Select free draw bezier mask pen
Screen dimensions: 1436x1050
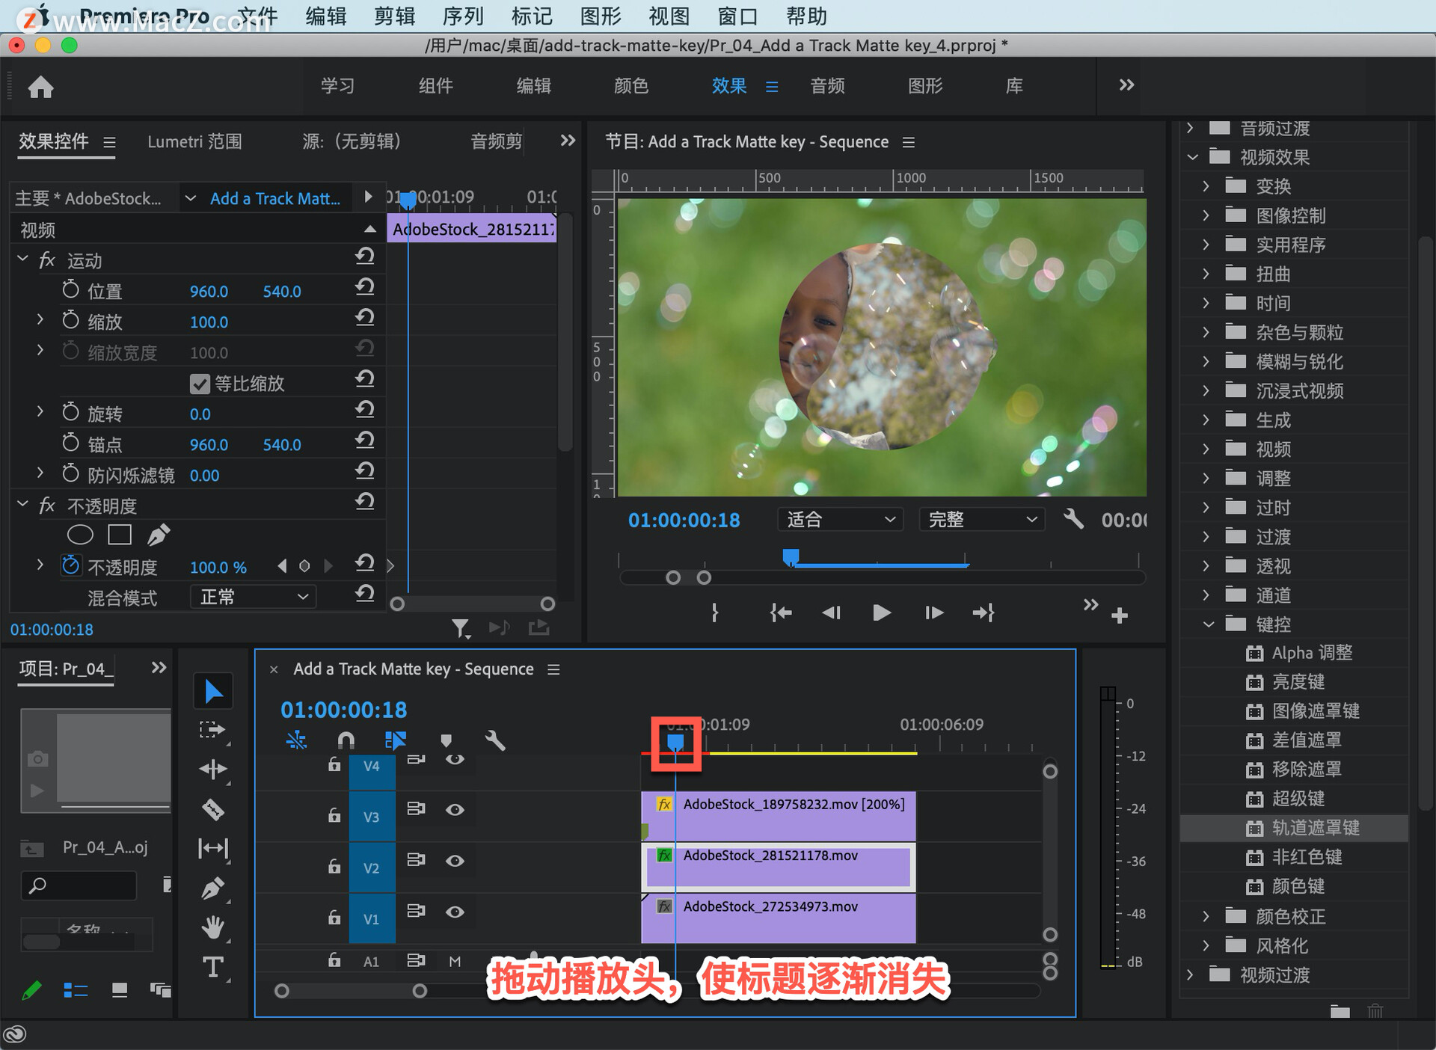point(159,535)
